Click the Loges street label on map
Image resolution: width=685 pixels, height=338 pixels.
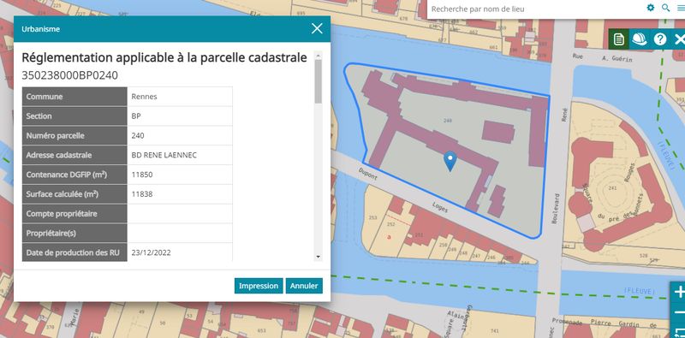pyautogui.click(x=440, y=206)
